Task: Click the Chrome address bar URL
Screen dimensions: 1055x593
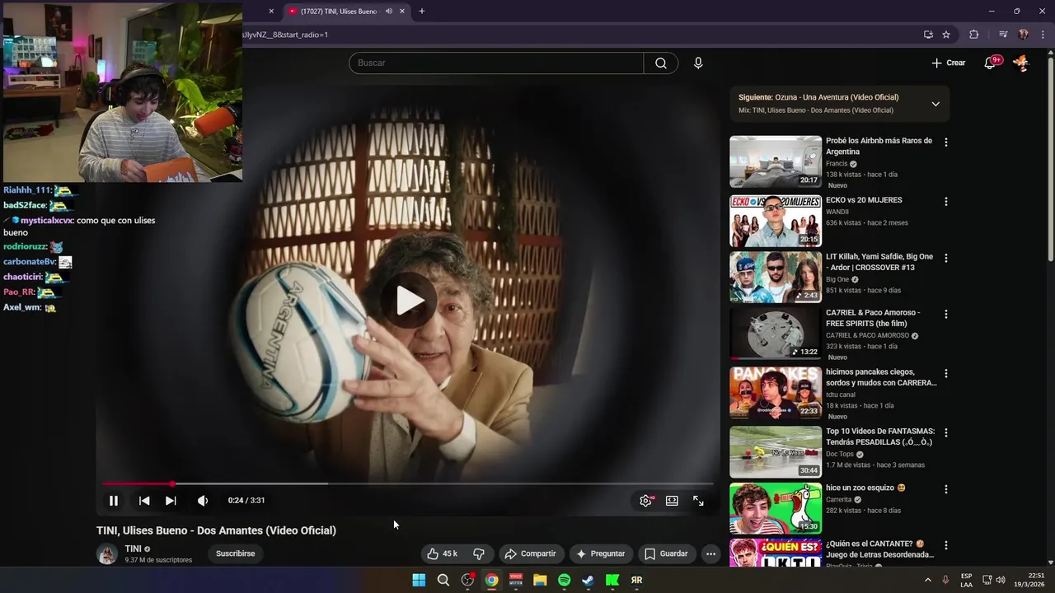Action: 285,35
